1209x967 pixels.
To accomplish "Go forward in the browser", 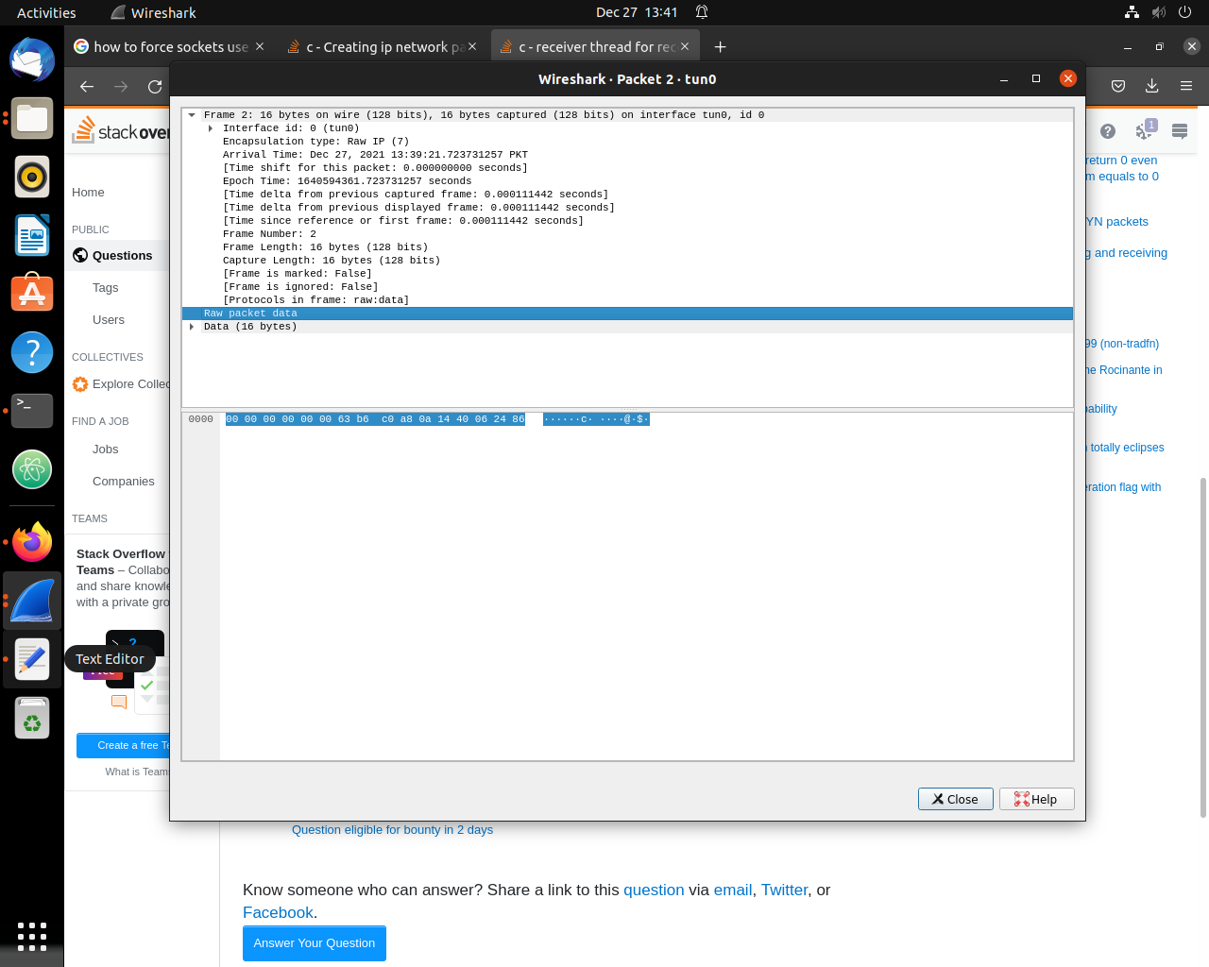I will (121, 86).
